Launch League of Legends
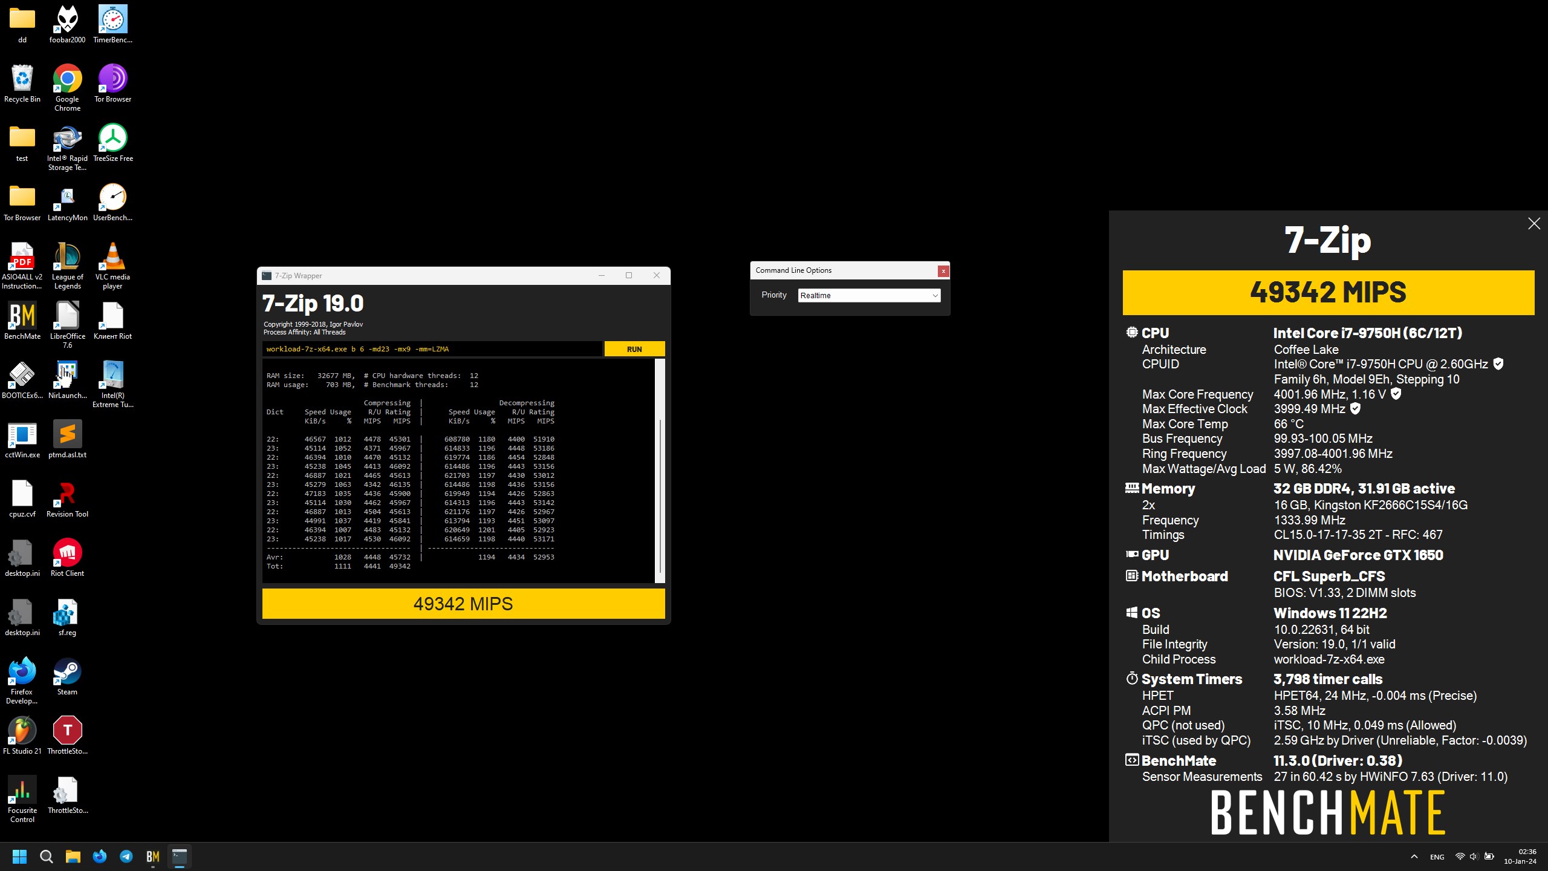 67,266
